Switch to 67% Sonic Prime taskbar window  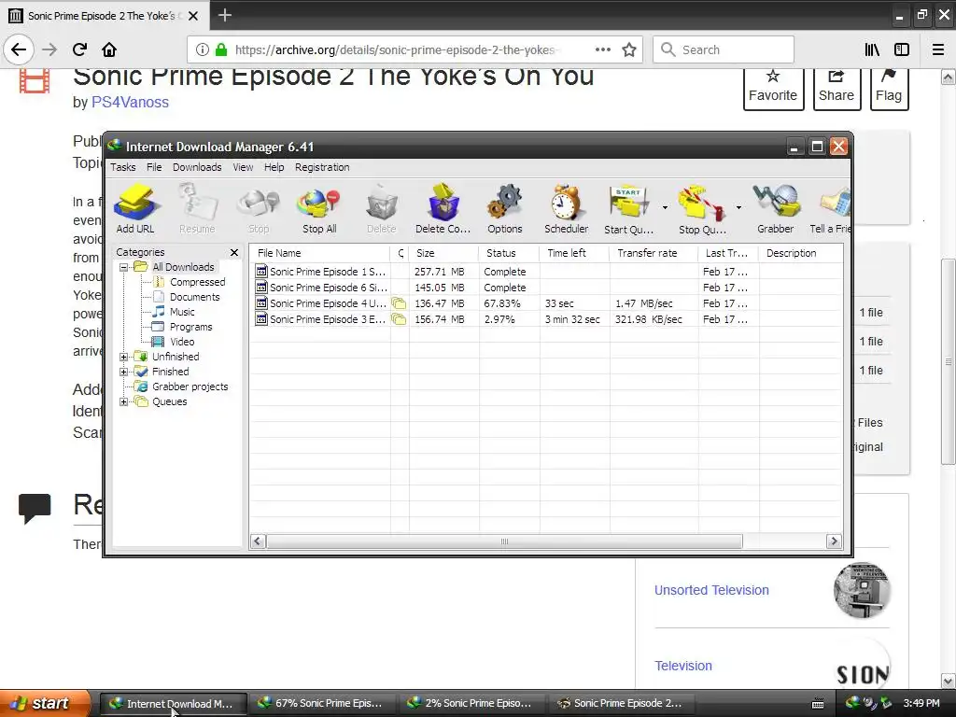coord(322,704)
